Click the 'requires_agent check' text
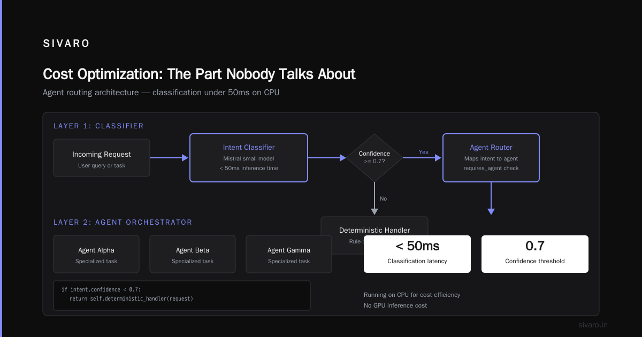 491,168
